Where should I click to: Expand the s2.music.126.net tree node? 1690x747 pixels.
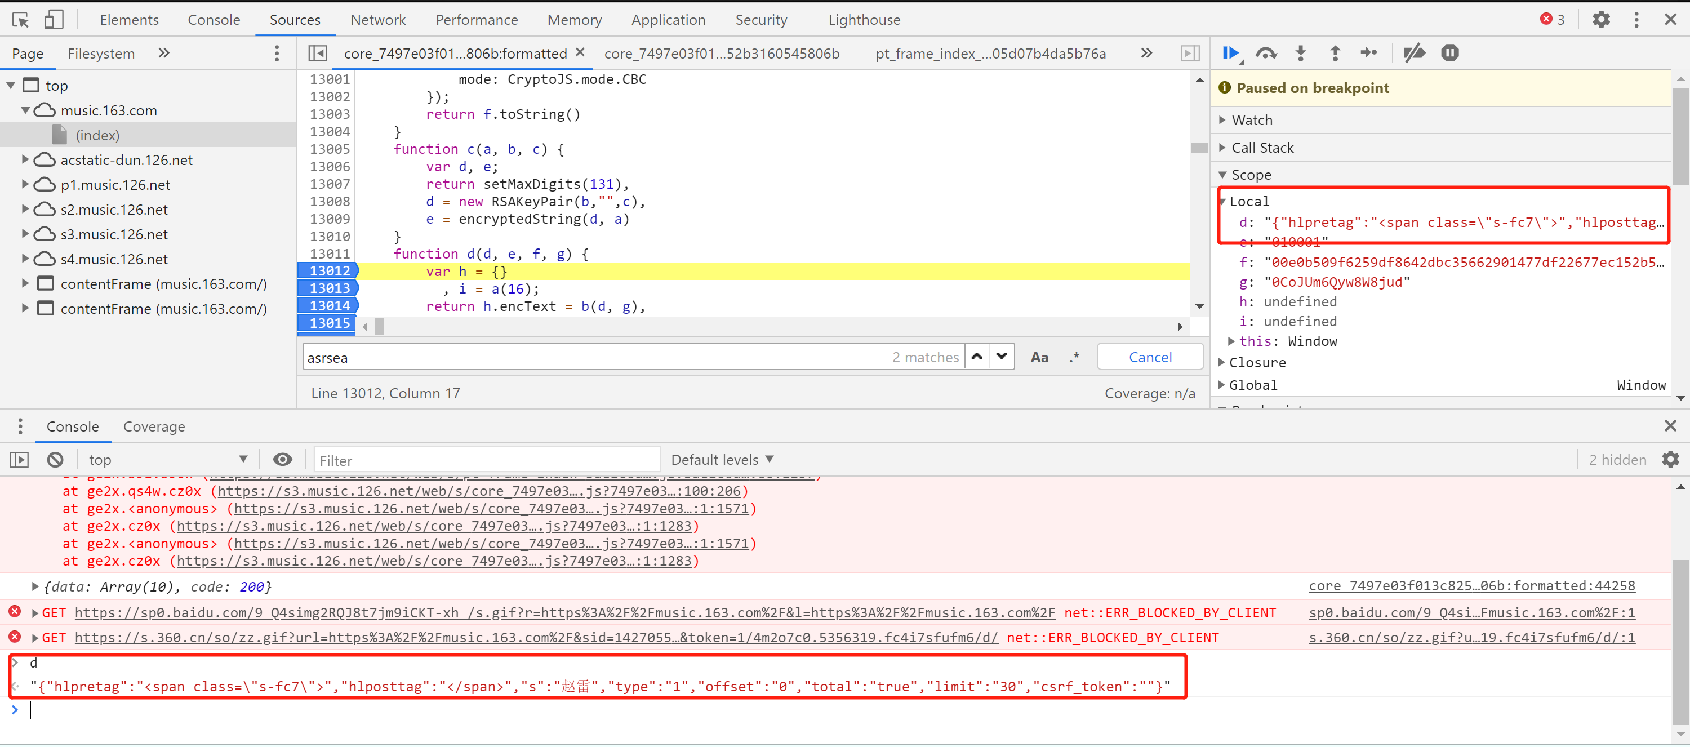(x=25, y=209)
